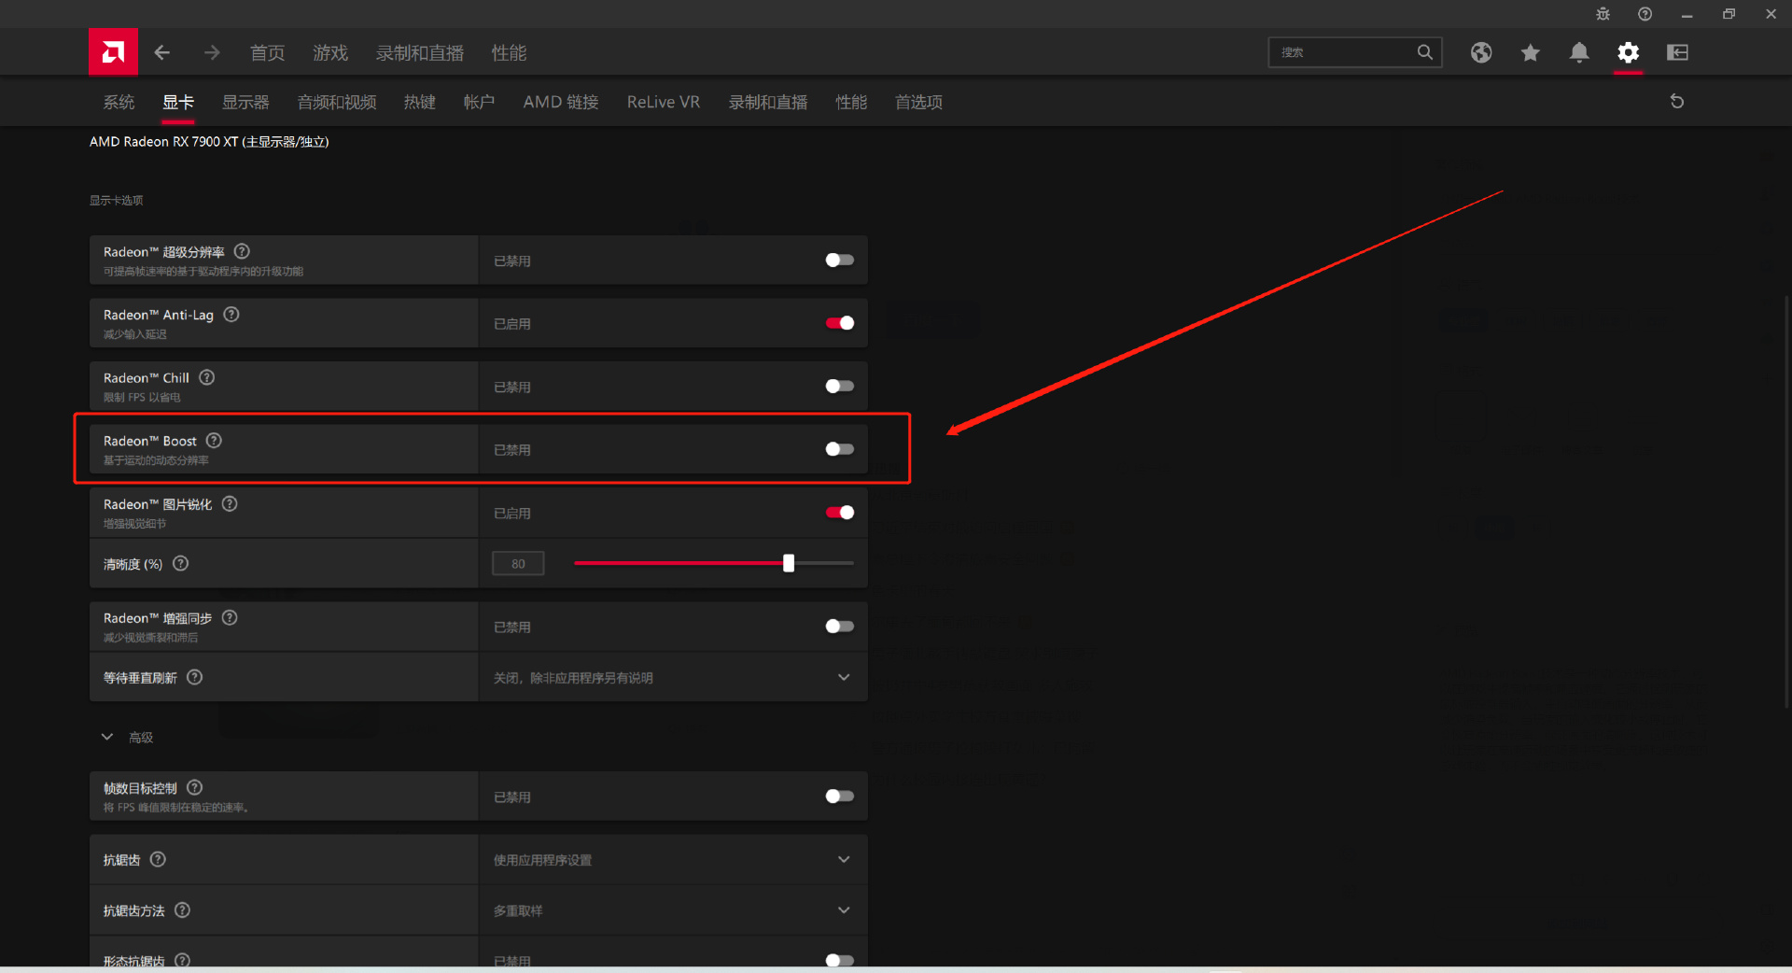Toggle the sidebar panel icon
This screenshot has width=1792, height=973.
point(1677,52)
